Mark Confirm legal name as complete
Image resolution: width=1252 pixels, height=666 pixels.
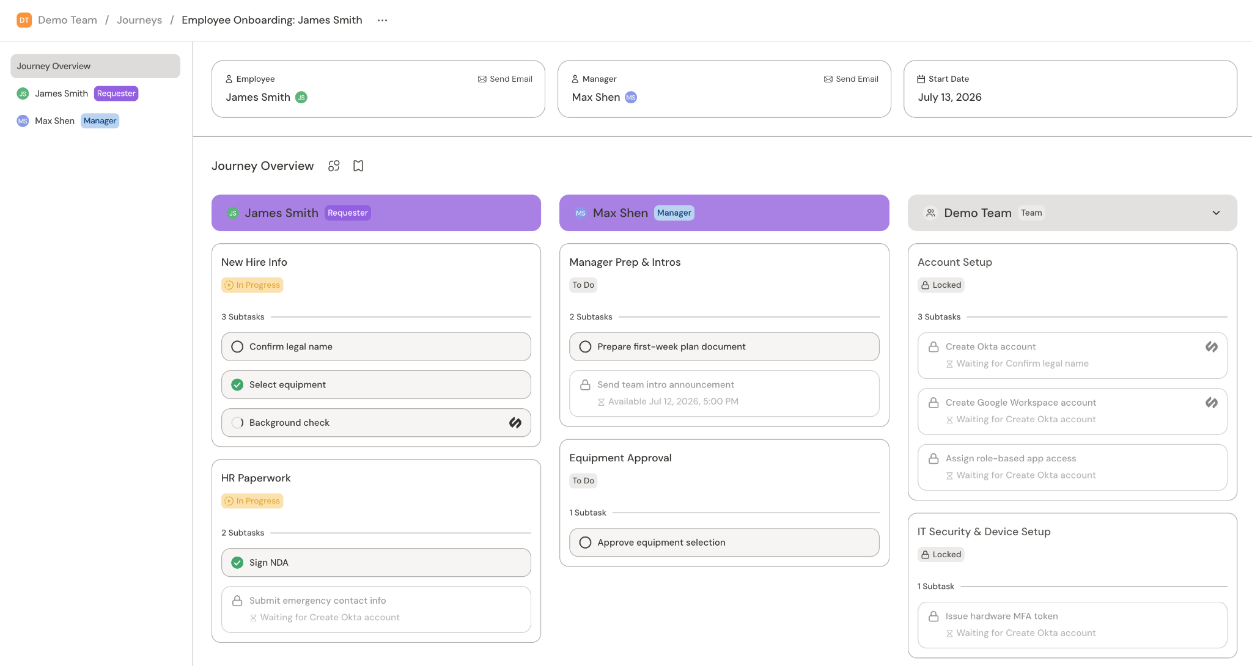(237, 346)
